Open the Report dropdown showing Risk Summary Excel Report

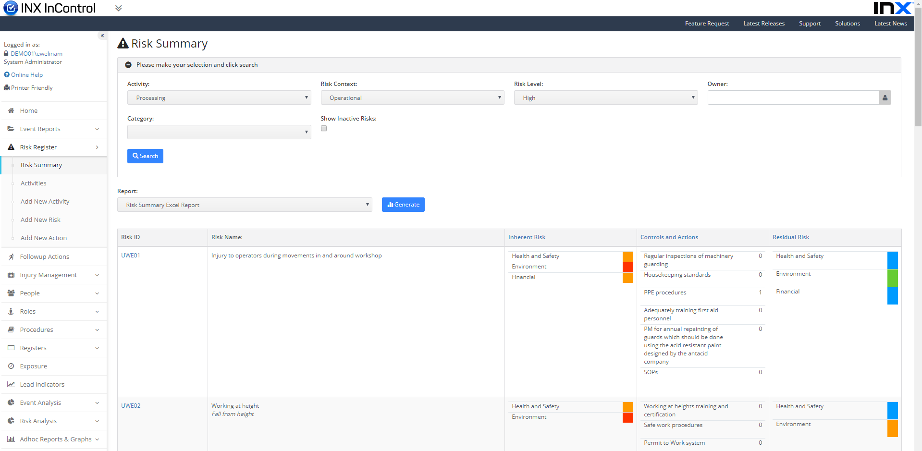(245, 205)
